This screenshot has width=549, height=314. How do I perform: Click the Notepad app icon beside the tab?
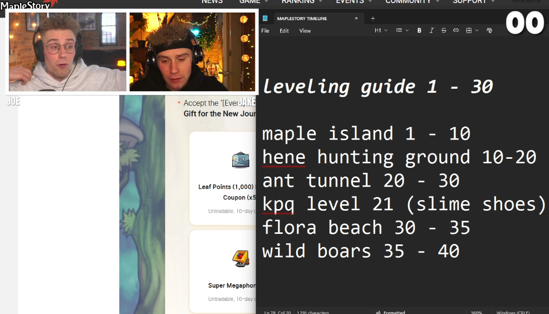tap(265, 18)
